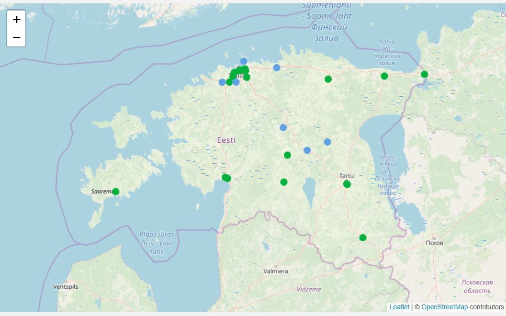Click the Tartu city label
506x316 pixels.
tap(347, 175)
